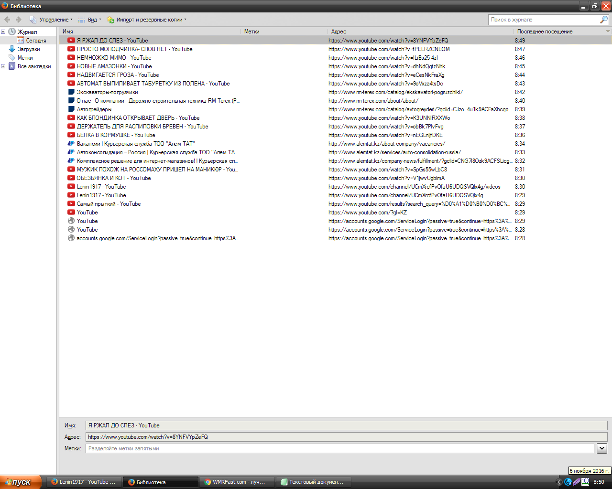
Task: Click icon of Комплексное решение для интернет-магазинов row
Action: tap(71, 161)
